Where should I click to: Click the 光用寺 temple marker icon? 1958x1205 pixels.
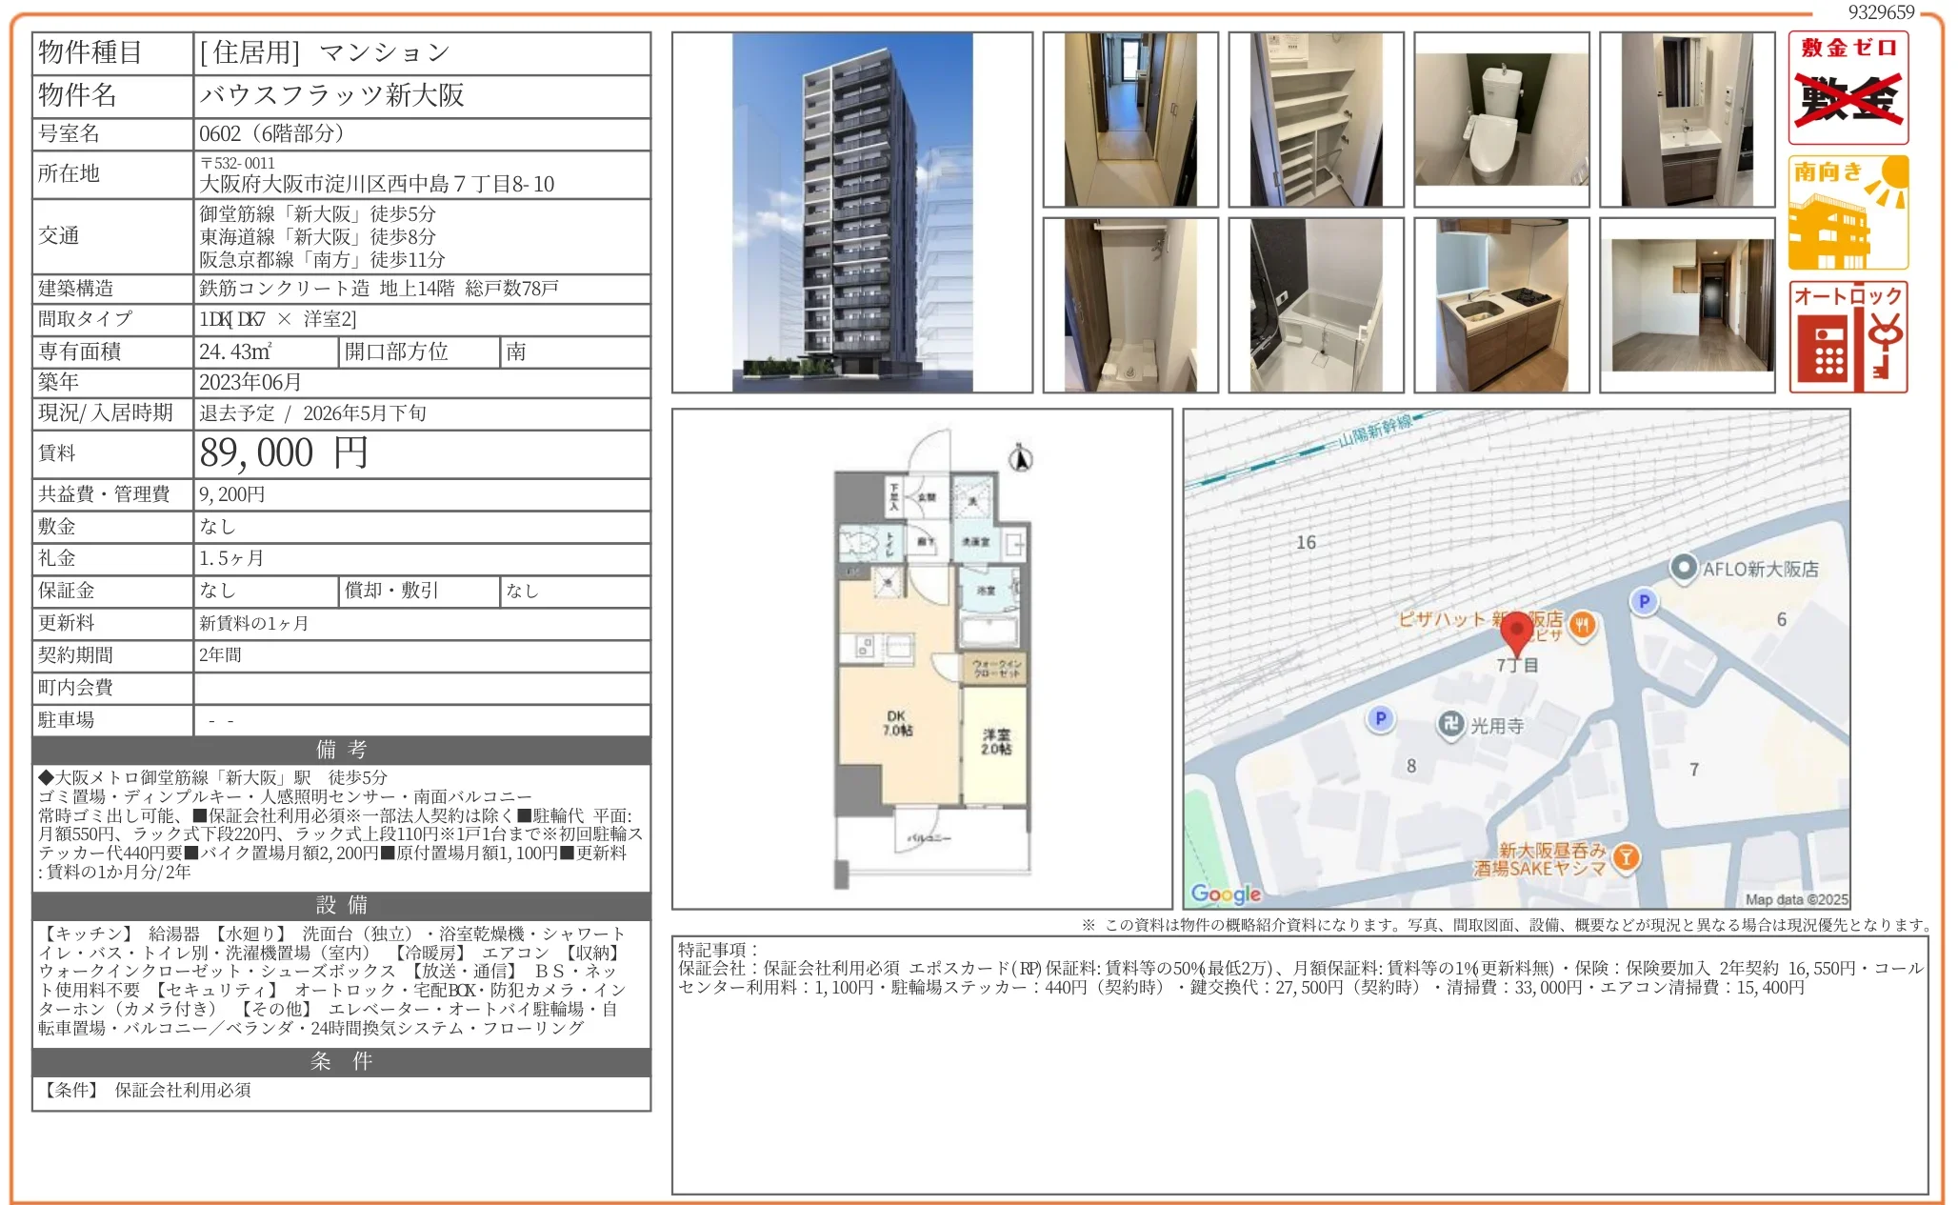1450,725
